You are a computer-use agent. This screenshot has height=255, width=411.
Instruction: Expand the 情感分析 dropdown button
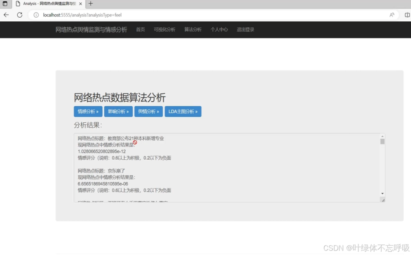88,111
